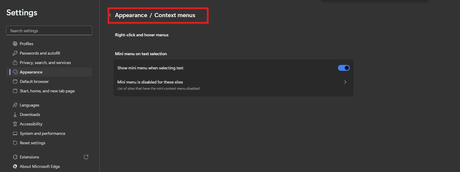
Task: Click the Passwords and autofill key icon
Action: [15, 53]
